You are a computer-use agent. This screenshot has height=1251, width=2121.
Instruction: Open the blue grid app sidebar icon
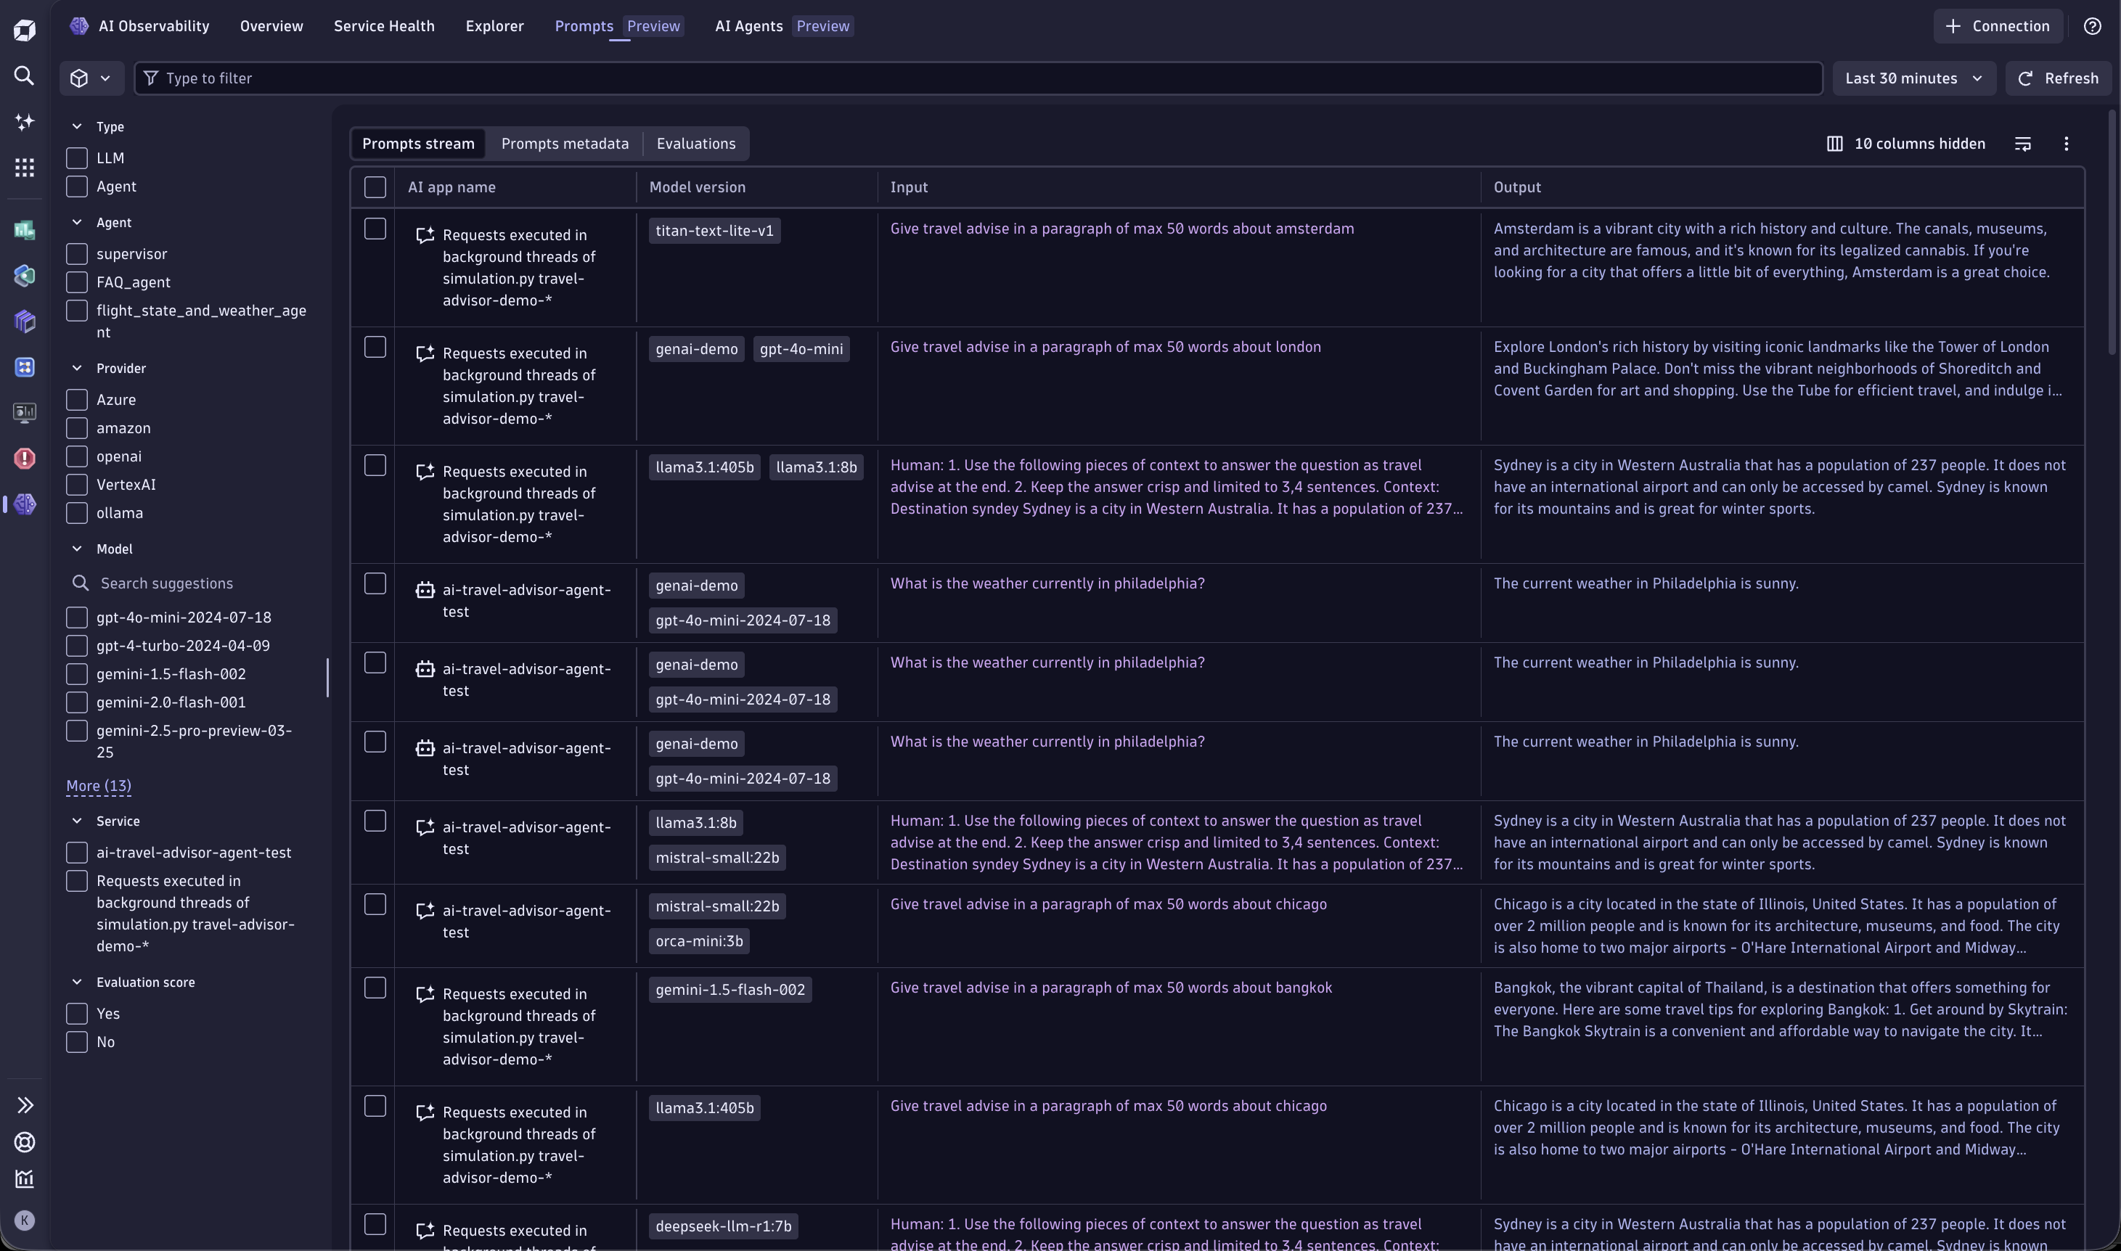25,366
